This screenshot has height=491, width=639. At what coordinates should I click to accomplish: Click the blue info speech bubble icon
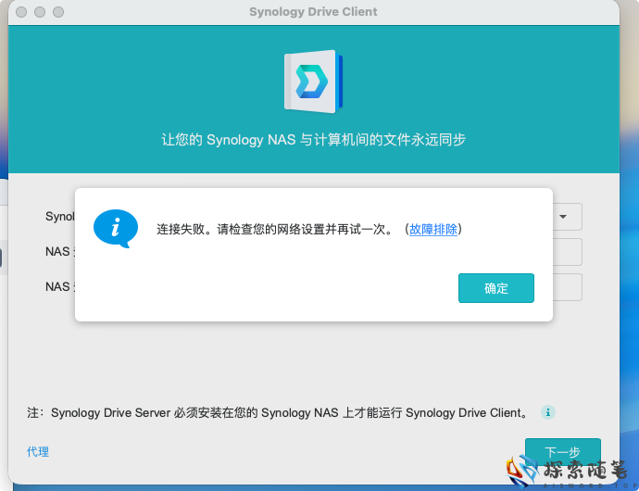tap(116, 229)
